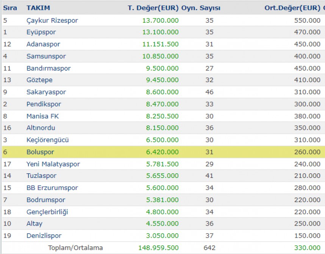Viewport: 325px width, 254px height.
Task: Select the Yeni Malatyaspor link
Action: click(x=53, y=164)
